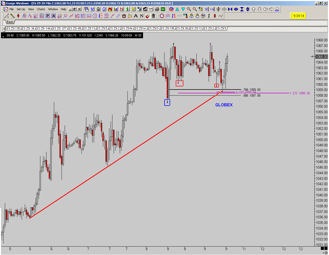329x255 pixels.
Task: Zoom out with the minus magnifier
Action: 195,9
